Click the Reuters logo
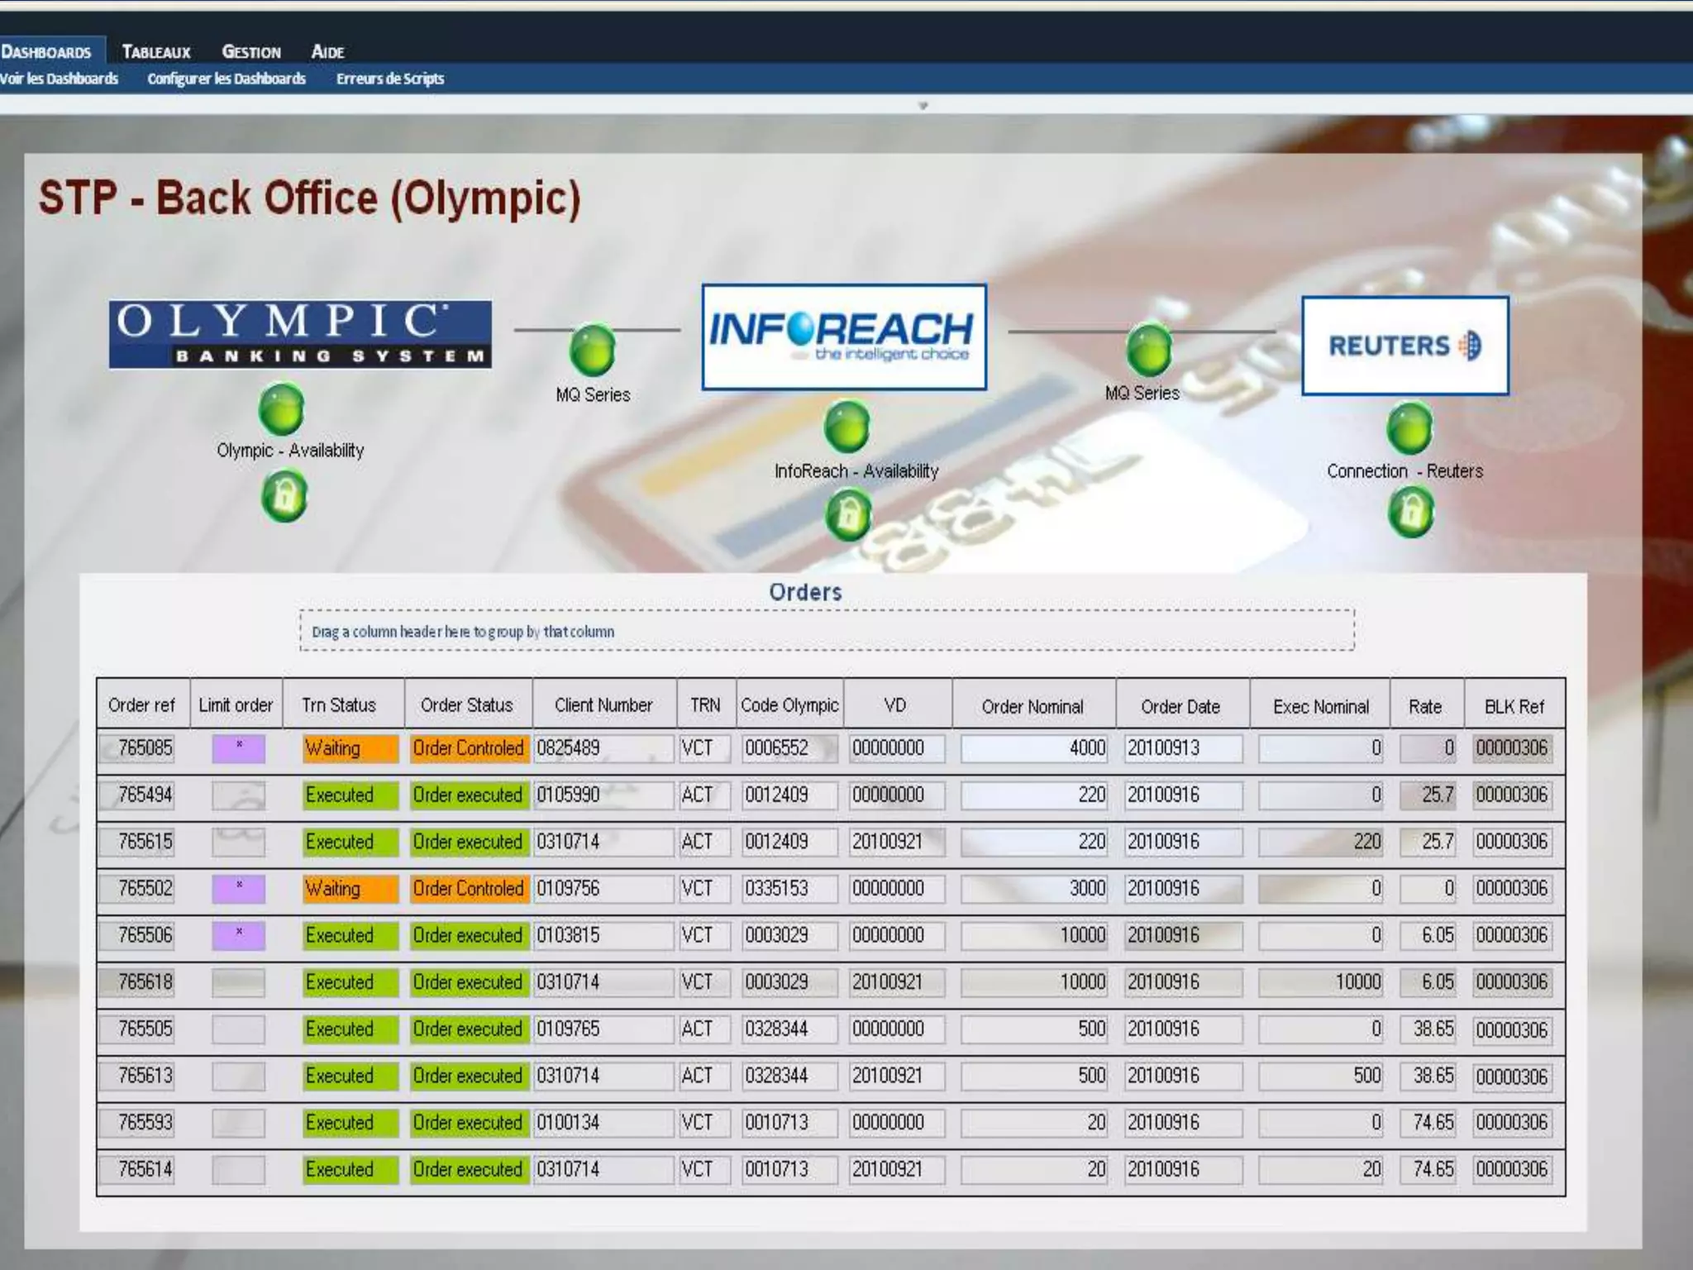 [1405, 345]
